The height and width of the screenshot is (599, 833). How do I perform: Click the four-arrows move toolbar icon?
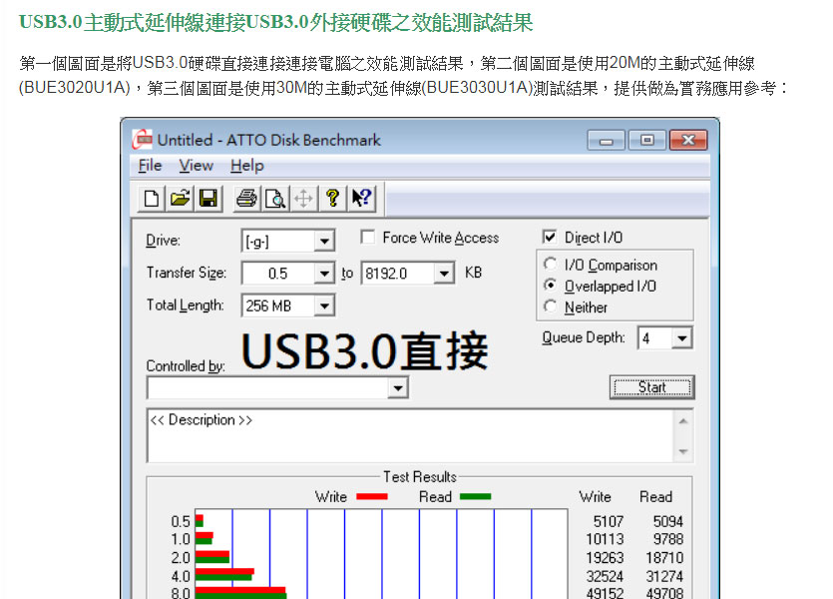(x=304, y=198)
